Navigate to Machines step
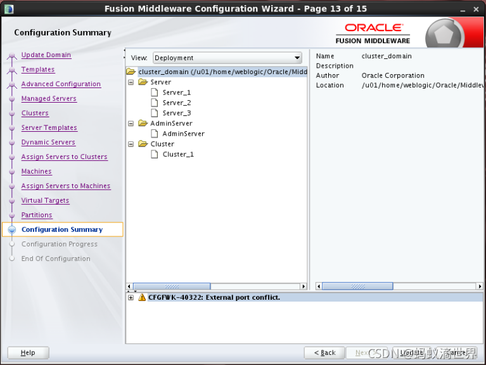This screenshot has height=365, width=486. click(36, 171)
